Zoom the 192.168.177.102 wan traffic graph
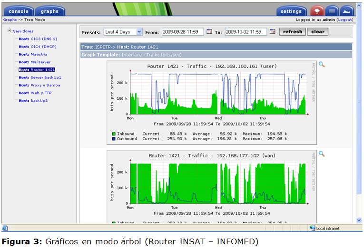 pos(322,154)
